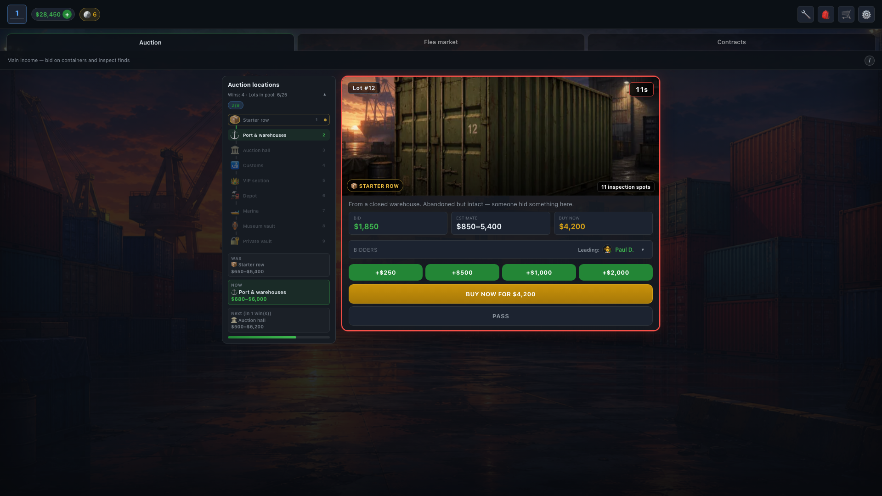Click the Private vault row text
This screenshot has width=882, height=496.
(257, 241)
